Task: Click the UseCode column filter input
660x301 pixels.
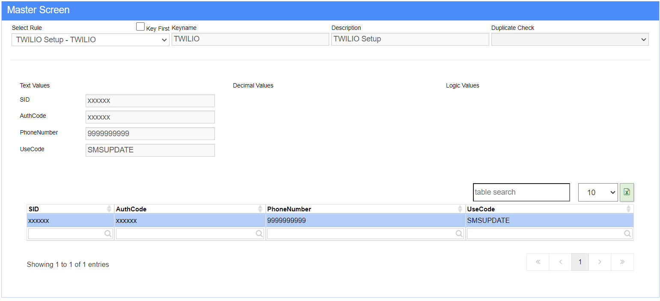Action: (550, 234)
